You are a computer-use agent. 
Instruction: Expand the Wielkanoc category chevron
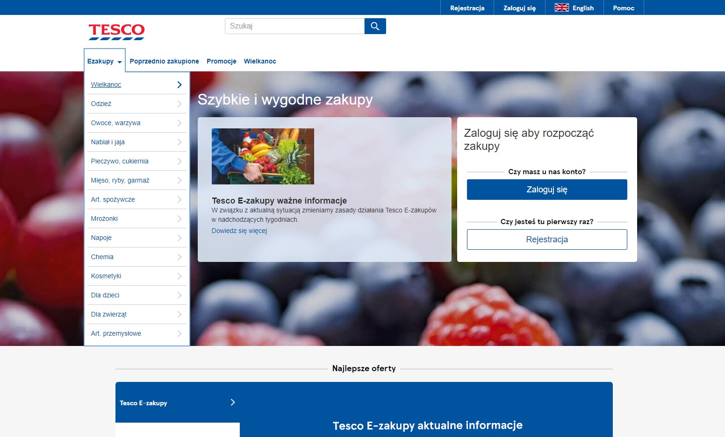[x=179, y=85]
